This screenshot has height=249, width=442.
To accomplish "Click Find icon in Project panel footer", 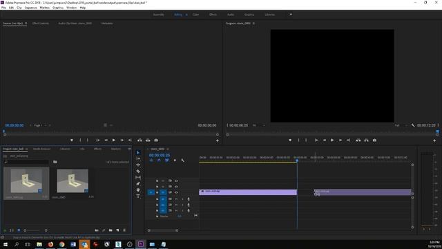I will pyautogui.click(x=104, y=230).
